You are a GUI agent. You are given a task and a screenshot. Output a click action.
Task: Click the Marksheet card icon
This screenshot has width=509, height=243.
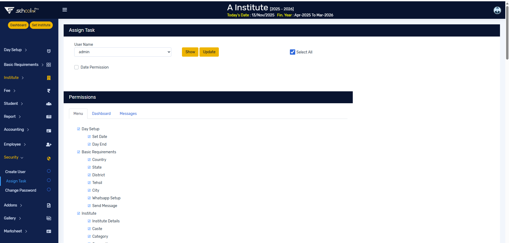[49, 231]
